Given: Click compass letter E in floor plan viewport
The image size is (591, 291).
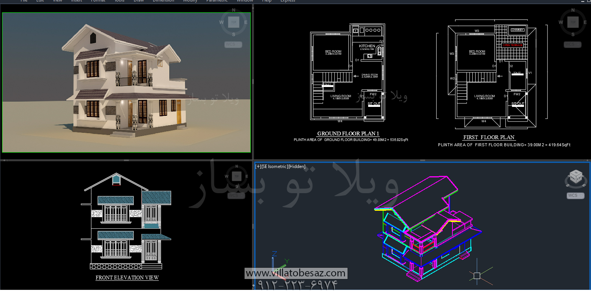Looking at the screenshot, I should click(x=585, y=22).
